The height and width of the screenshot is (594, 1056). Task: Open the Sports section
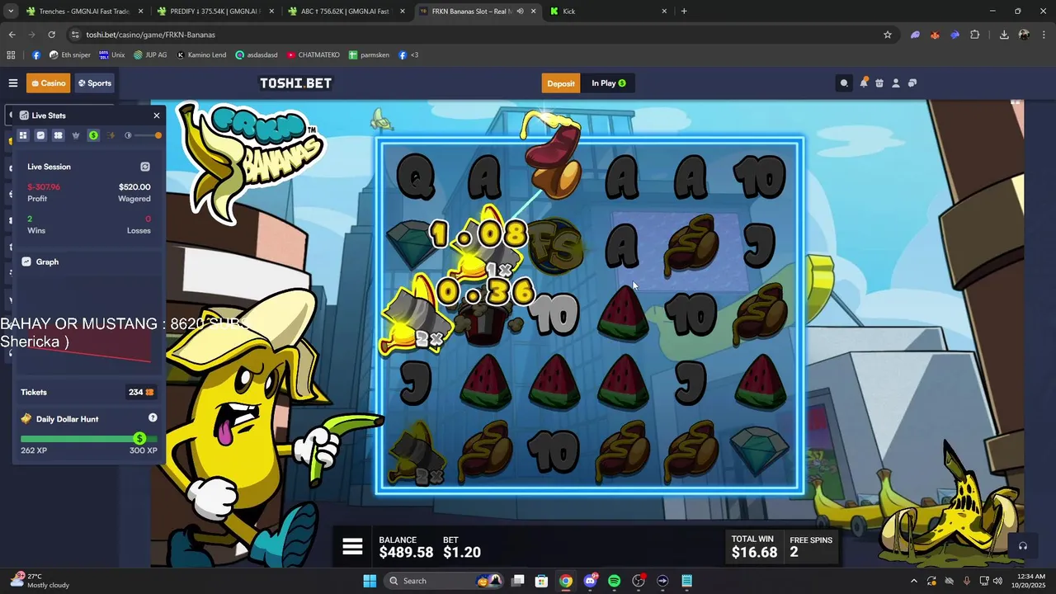click(95, 83)
